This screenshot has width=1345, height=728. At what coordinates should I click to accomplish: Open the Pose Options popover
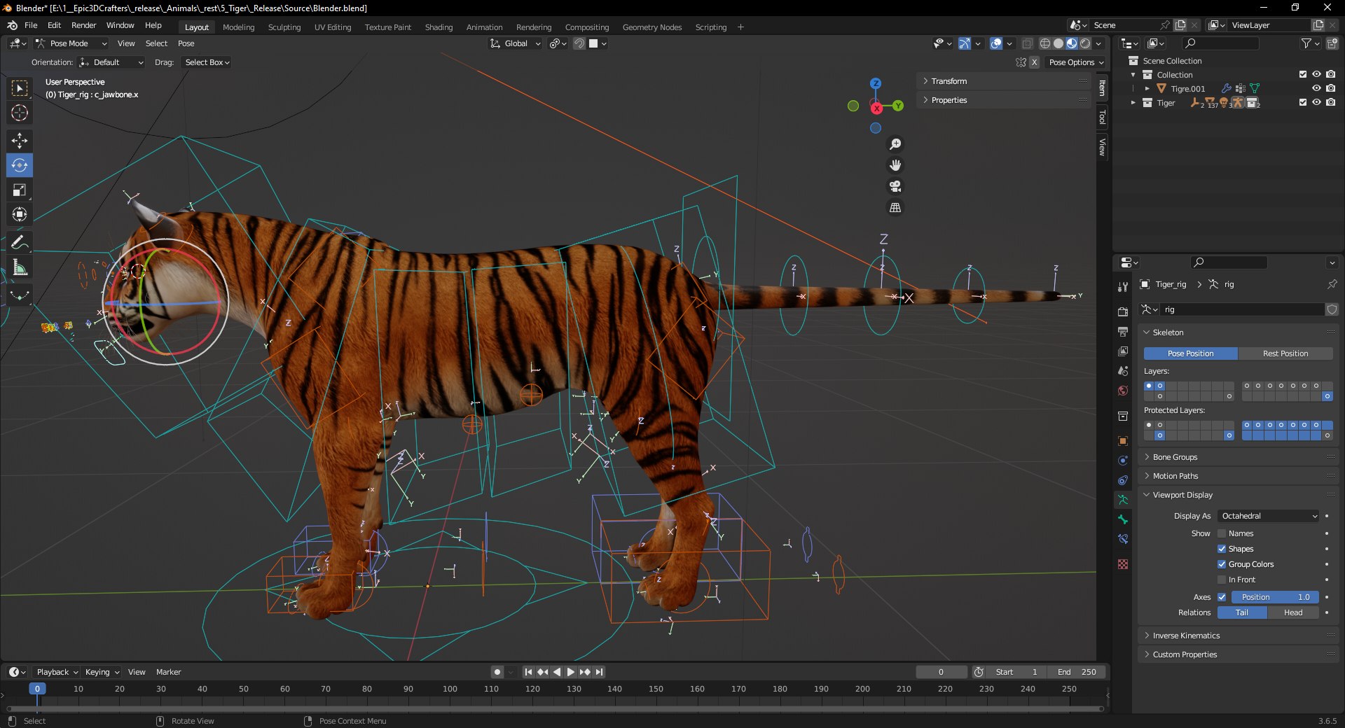click(1076, 62)
